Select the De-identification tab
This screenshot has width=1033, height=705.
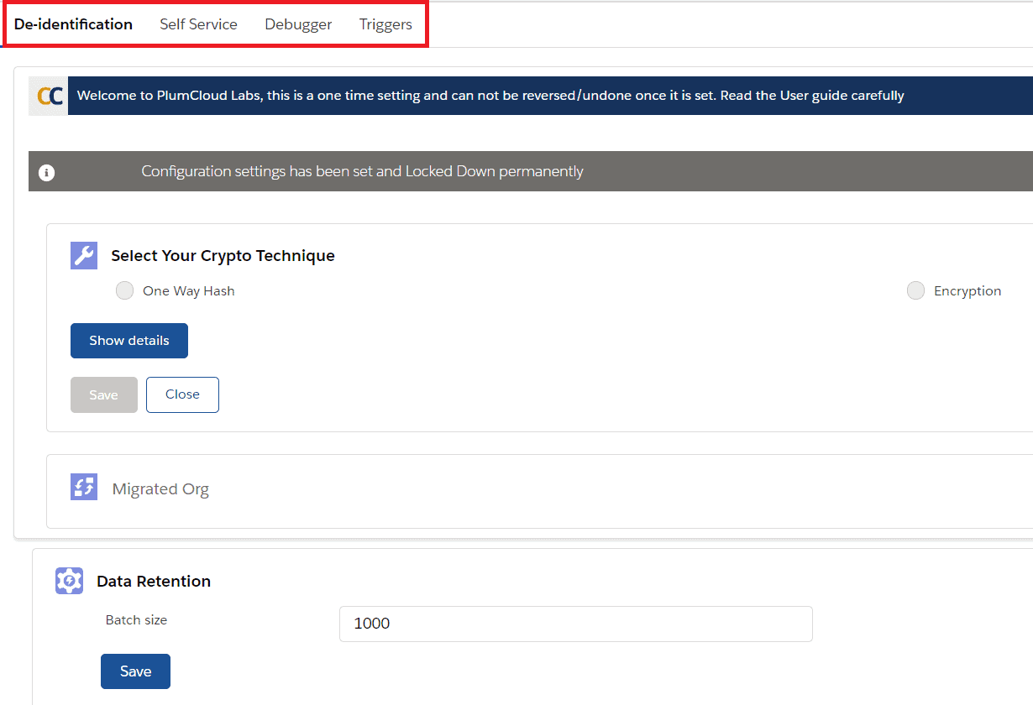coord(72,24)
